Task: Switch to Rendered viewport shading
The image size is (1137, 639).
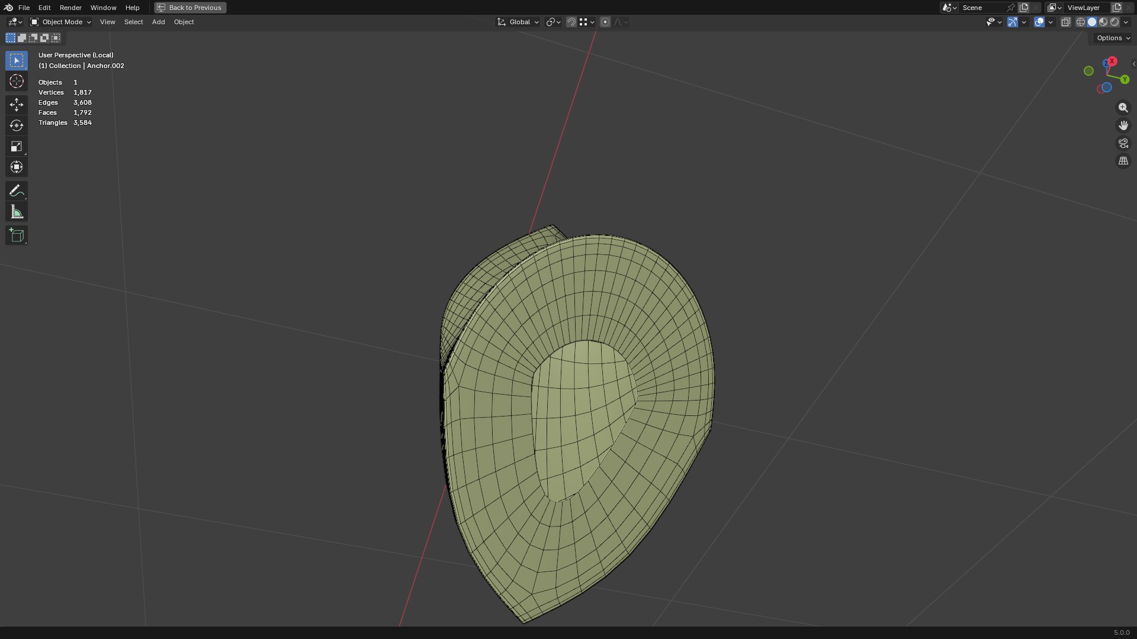Action: click(1114, 22)
